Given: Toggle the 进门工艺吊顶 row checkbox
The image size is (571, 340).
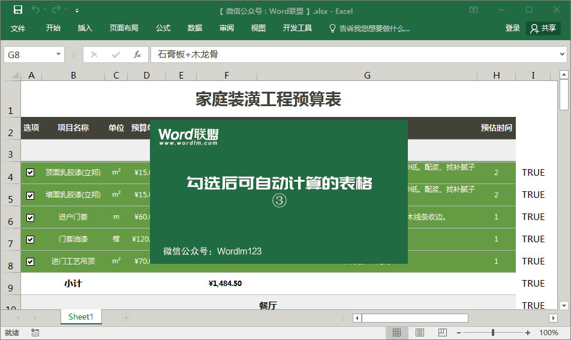Looking at the screenshot, I should 31,261.
